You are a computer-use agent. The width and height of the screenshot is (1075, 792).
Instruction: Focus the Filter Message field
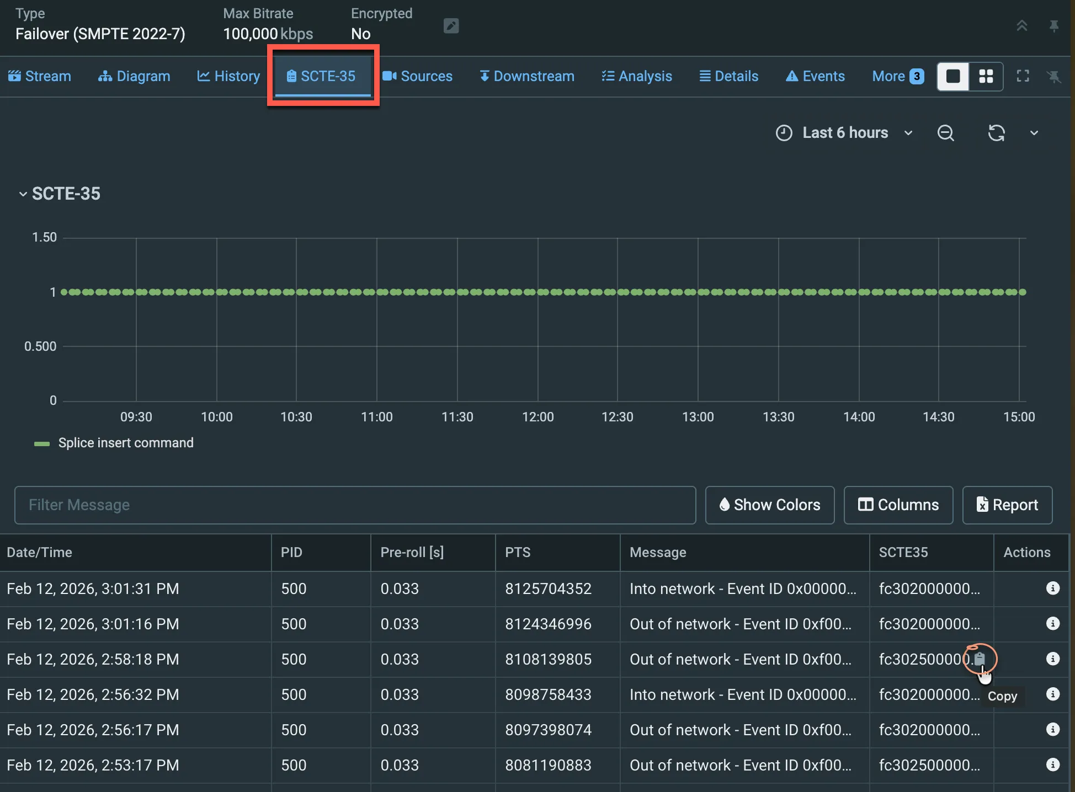pos(355,505)
